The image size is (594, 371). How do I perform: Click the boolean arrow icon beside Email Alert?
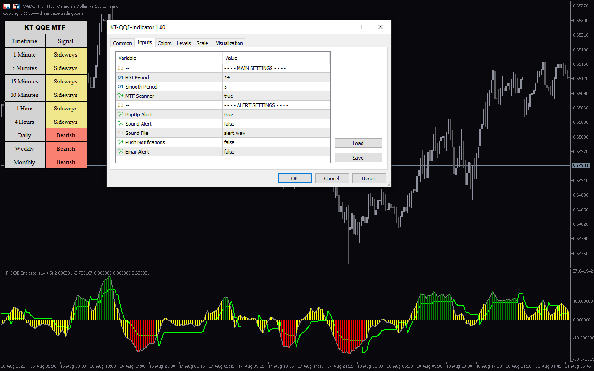[121, 152]
